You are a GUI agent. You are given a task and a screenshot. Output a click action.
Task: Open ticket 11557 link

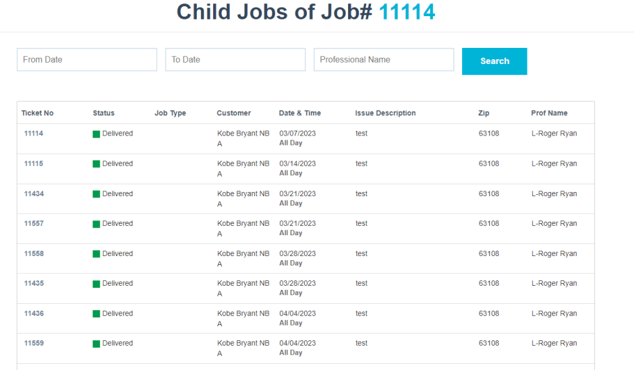pyautogui.click(x=34, y=224)
